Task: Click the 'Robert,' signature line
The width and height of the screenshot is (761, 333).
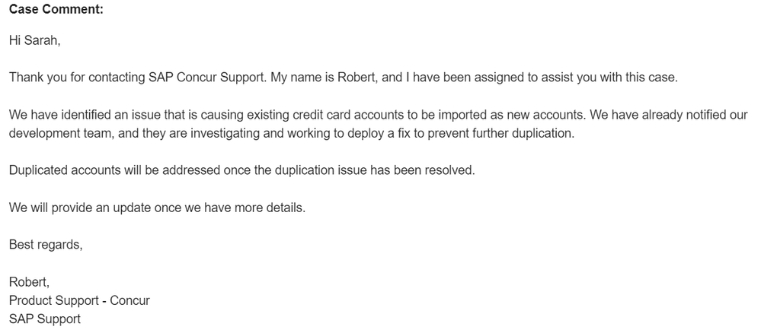Action: pos(29,282)
